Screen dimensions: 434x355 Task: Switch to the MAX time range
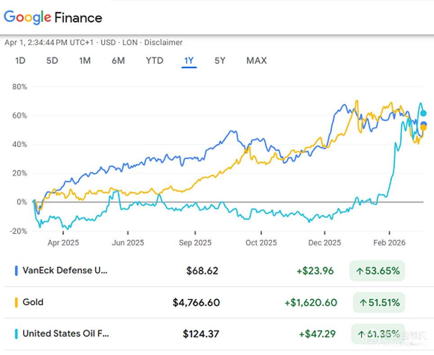click(x=257, y=60)
